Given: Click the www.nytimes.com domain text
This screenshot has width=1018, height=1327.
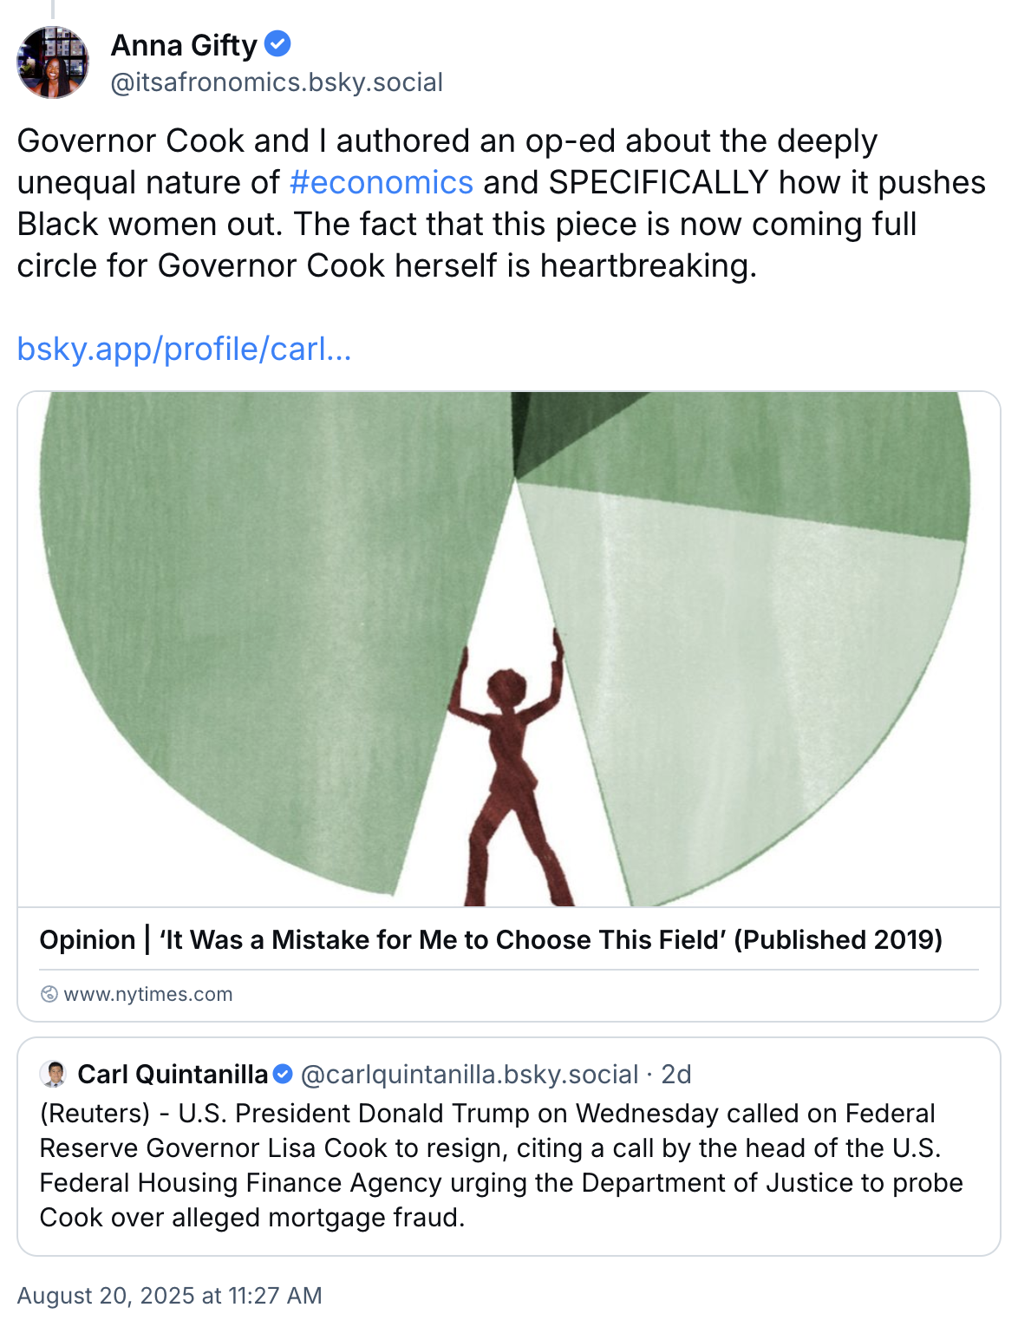Looking at the screenshot, I should coord(148,994).
